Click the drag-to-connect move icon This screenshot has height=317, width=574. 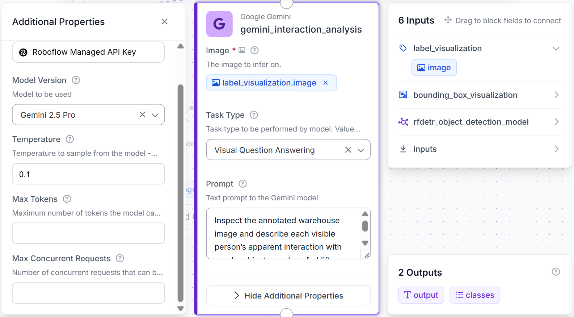448,20
